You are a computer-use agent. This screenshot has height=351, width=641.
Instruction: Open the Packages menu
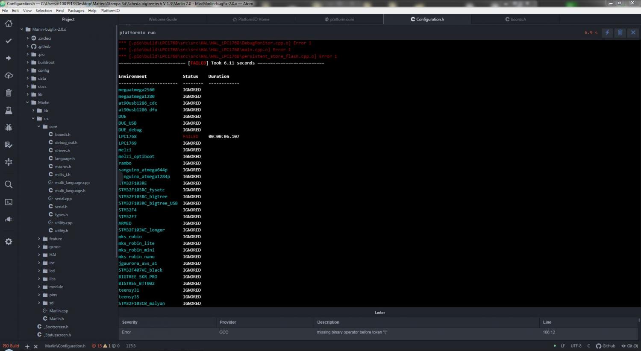[x=76, y=11]
